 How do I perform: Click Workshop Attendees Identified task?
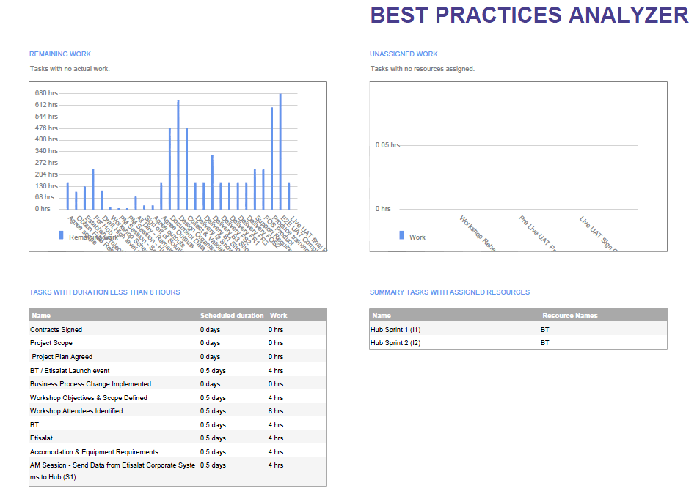point(76,411)
